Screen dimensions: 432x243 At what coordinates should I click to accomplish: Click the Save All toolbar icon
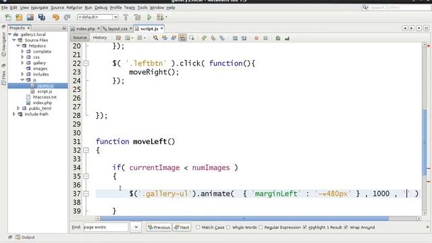click(42, 17)
